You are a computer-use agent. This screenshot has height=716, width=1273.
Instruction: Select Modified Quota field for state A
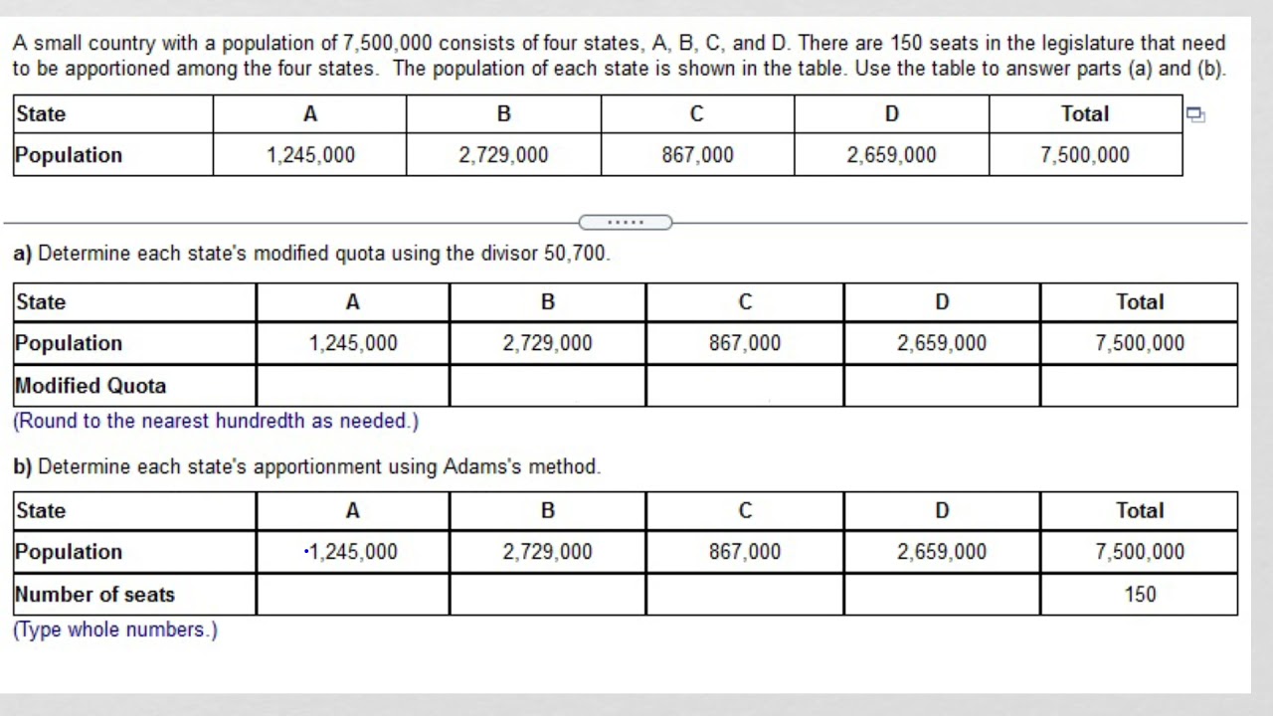click(x=353, y=386)
